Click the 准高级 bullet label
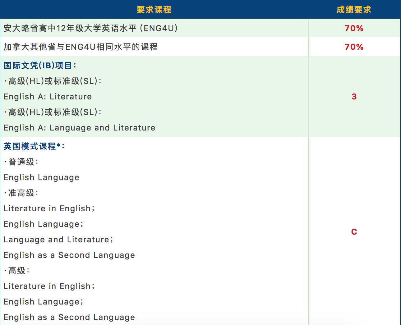Viewport: 401px width, 325px height. tap(22, 193)
